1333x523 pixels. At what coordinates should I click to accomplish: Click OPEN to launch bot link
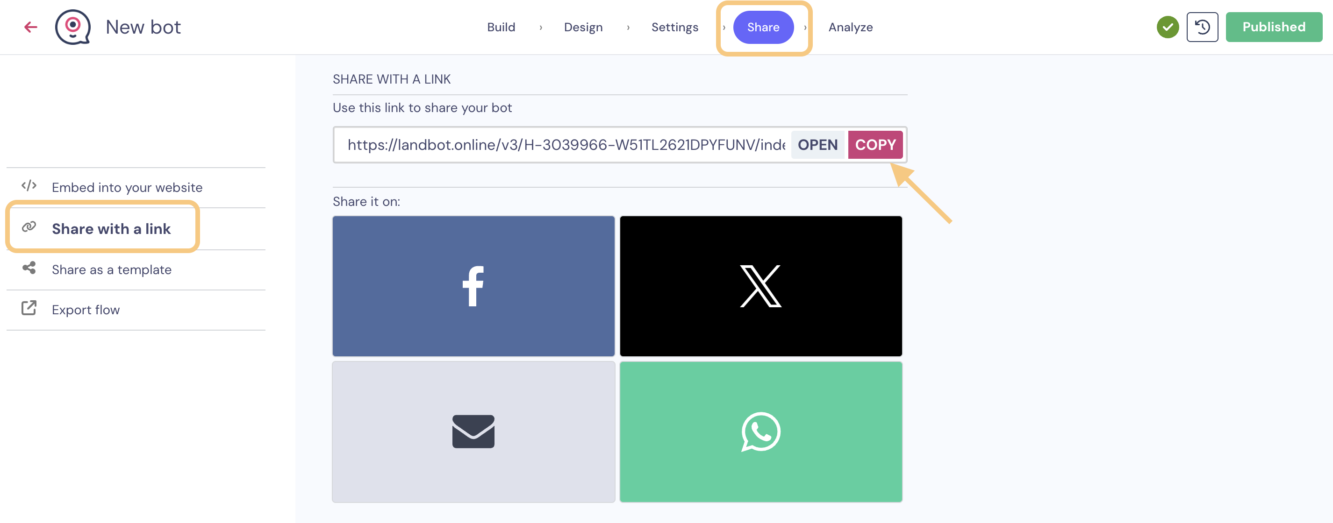pos(817,145)
